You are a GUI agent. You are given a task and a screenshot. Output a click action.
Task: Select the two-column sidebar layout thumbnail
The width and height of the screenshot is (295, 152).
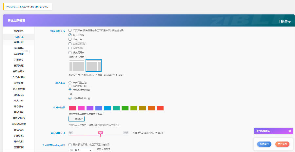pyautogui.click(x=93, y=66)
